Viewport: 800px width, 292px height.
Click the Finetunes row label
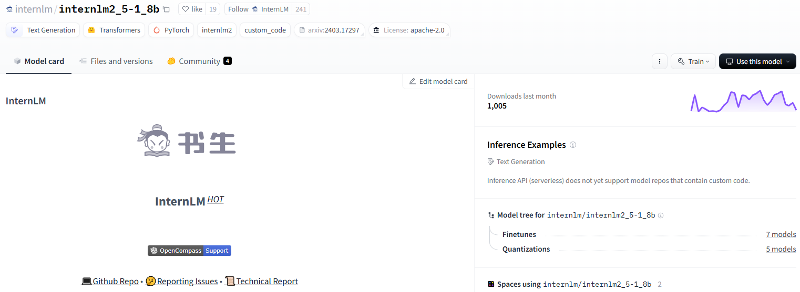click(x=519, y=234)
